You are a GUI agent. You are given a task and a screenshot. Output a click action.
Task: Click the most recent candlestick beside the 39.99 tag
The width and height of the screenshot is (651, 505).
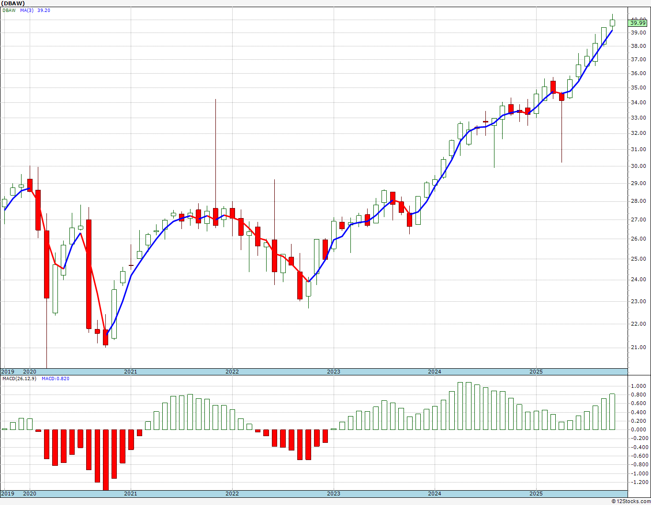612,22
